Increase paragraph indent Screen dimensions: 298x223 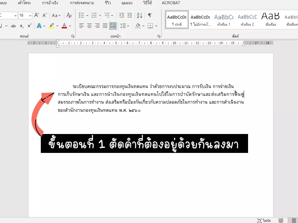click(x=129, y=15)
